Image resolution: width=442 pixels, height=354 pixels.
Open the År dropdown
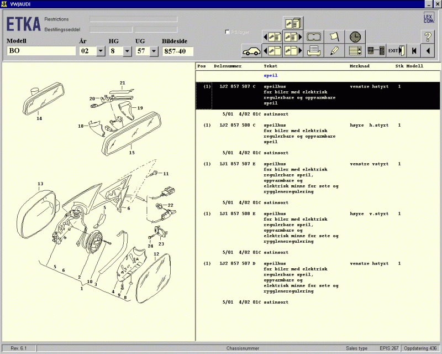101,51
